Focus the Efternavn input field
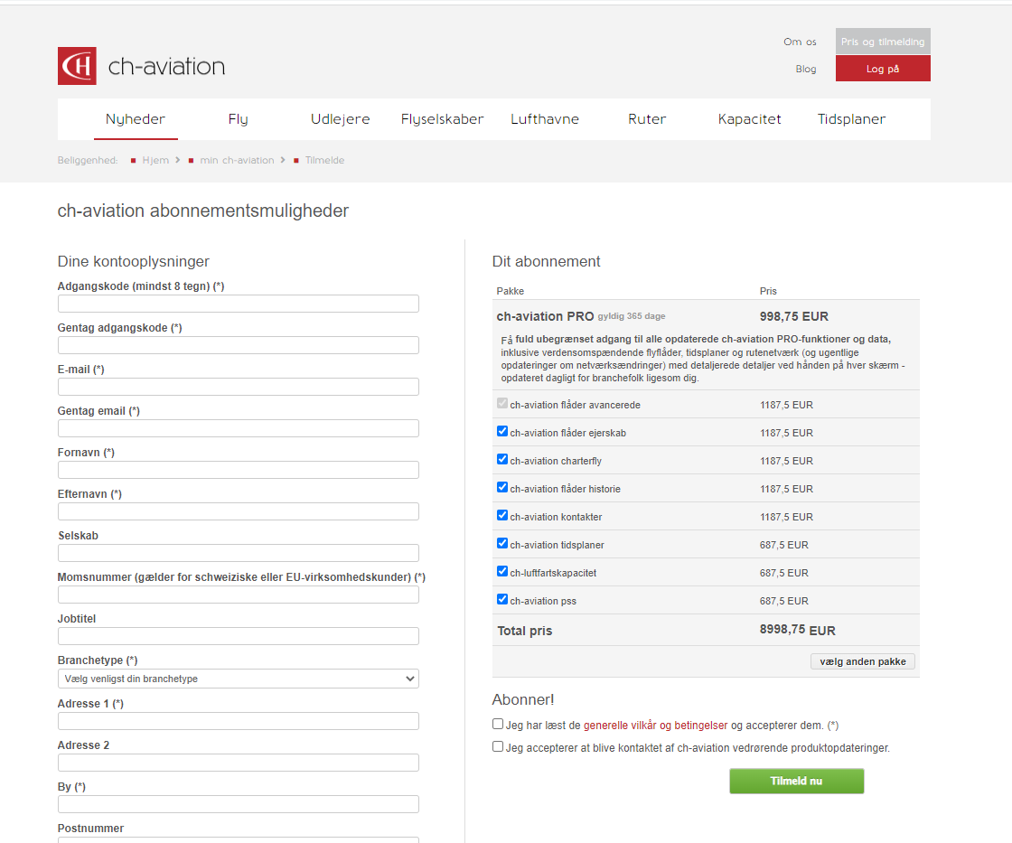 point(239,511)
